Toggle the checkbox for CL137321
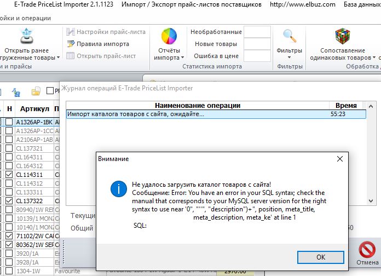Viewport: 381px width, 276px height. 9,148
